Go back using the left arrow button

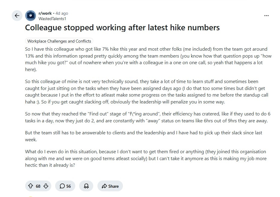(17, 16)
